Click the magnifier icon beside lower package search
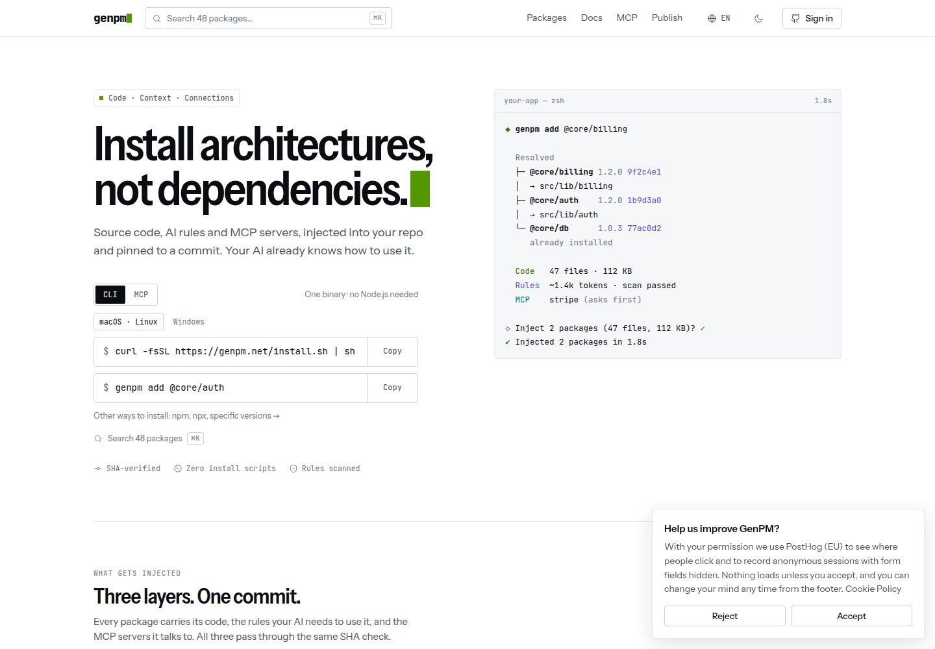 (x=98, y=439)
